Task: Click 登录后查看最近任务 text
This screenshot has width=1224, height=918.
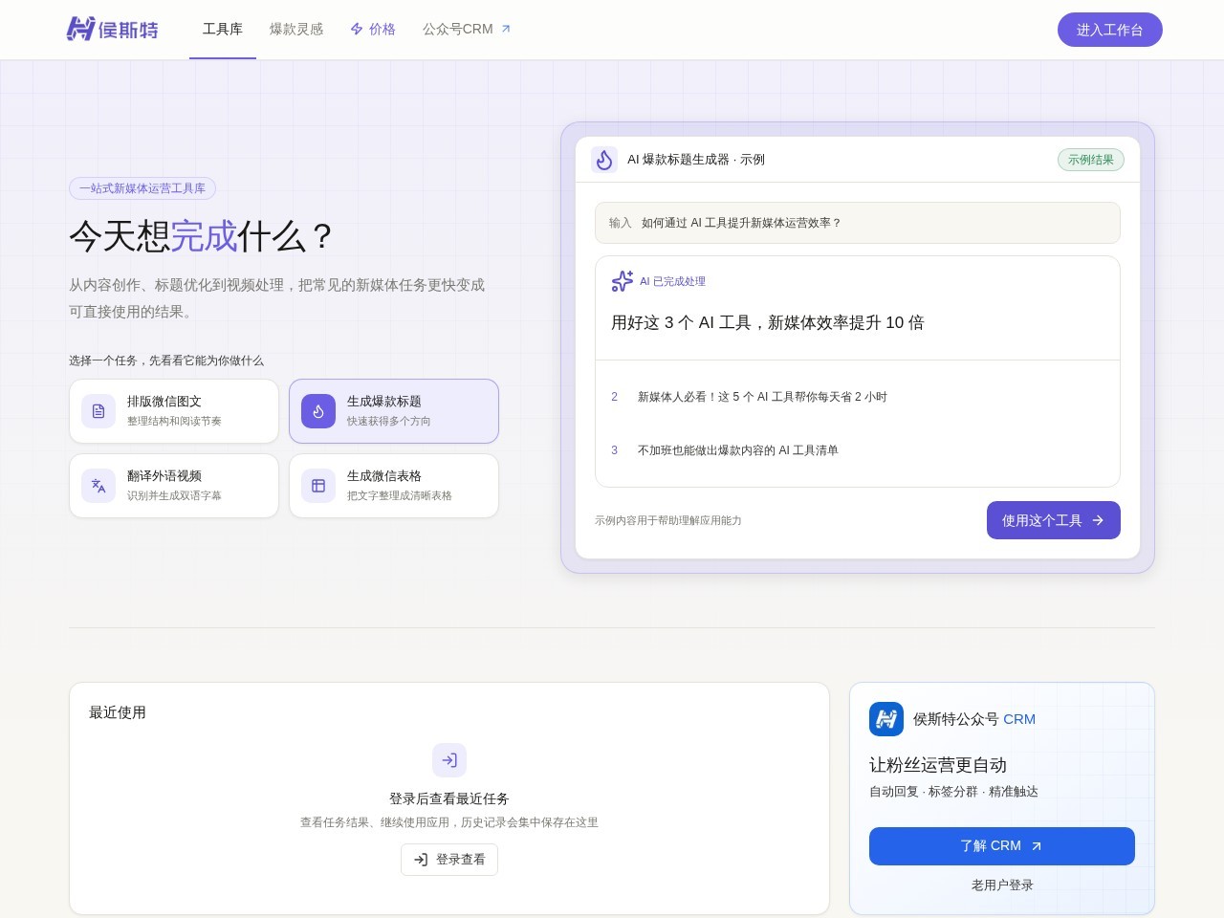Action: pos(449,798)
